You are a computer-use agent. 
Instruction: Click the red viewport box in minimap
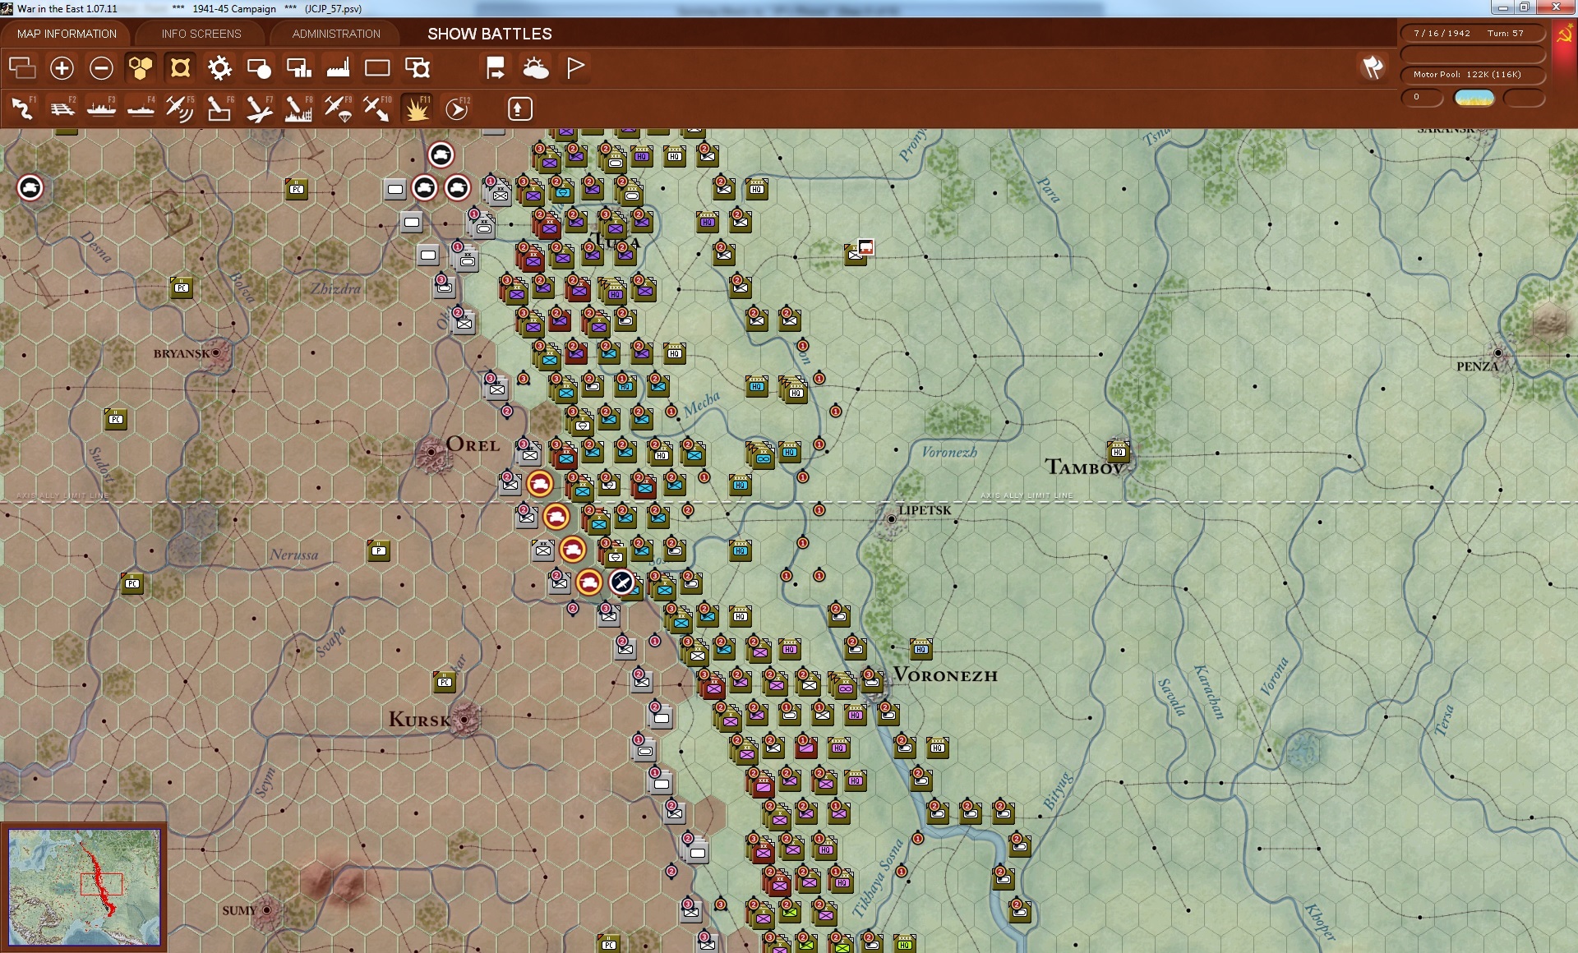click(x=101, y=884)
